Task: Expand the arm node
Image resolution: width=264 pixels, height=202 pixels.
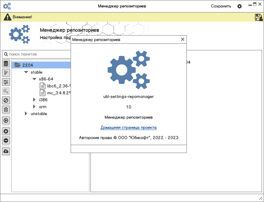Action: tap(34, 107)
